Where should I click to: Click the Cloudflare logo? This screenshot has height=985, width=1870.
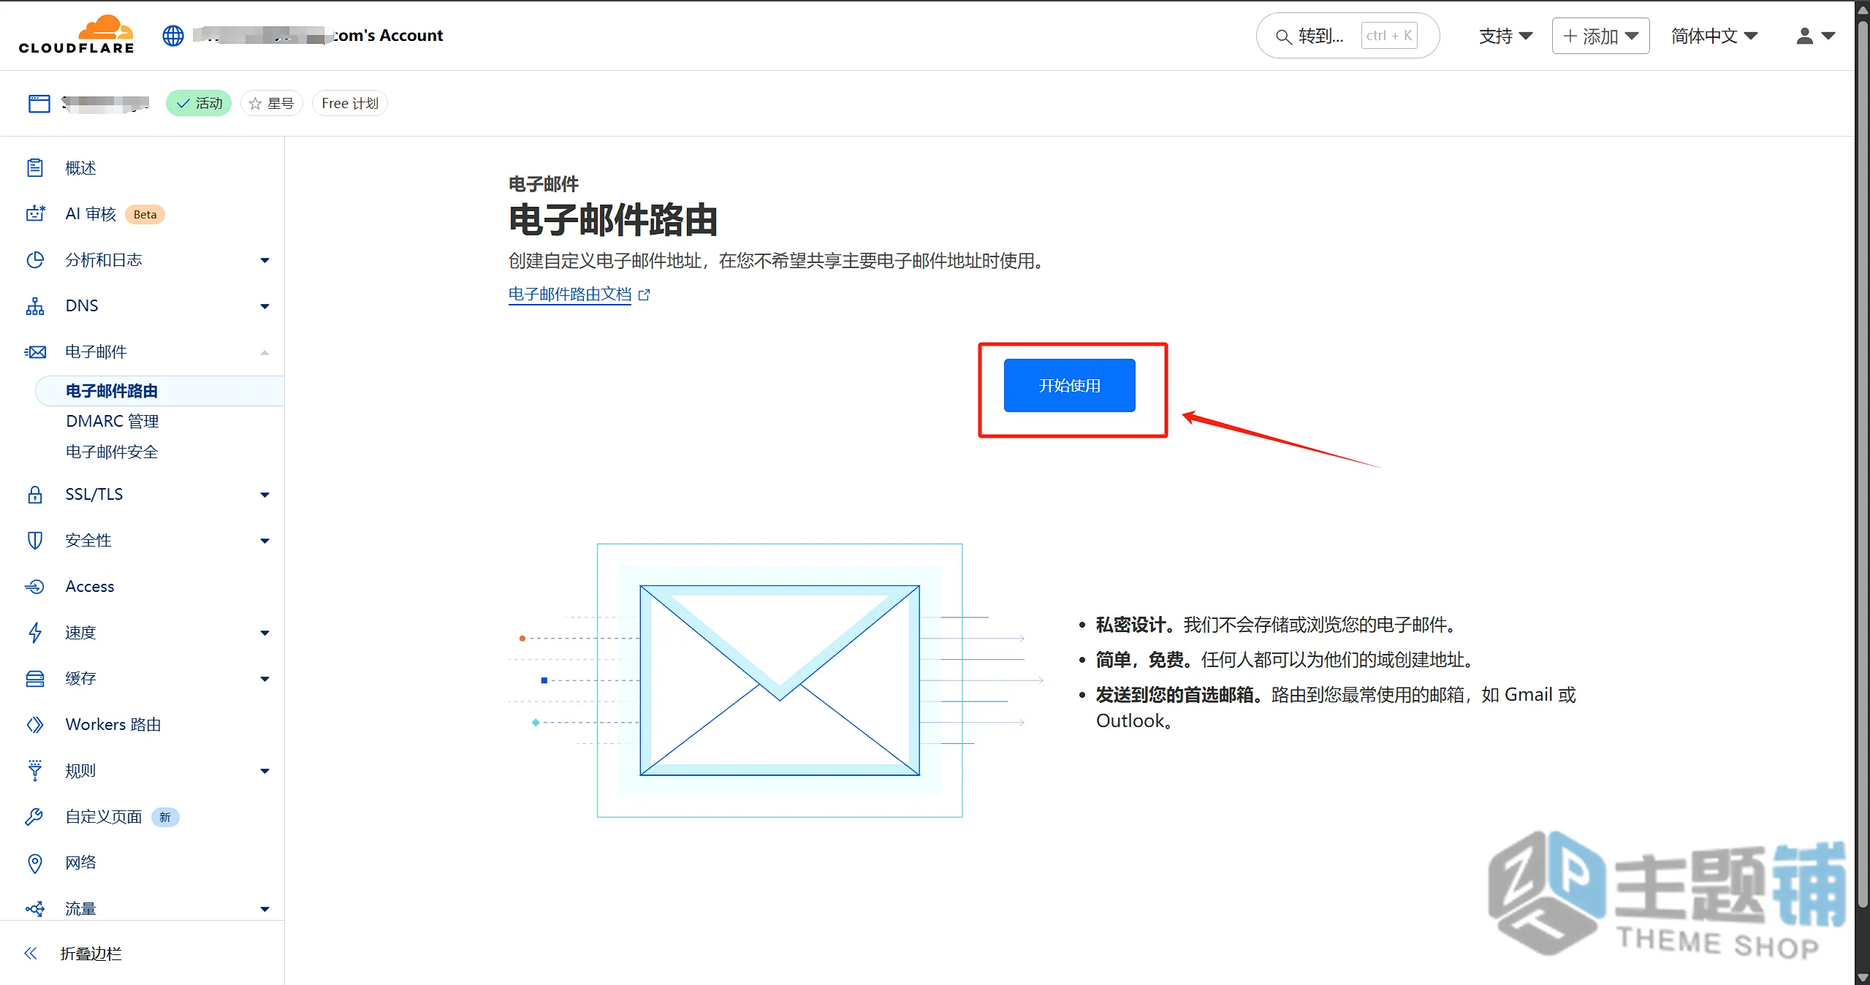click(76, 35)
